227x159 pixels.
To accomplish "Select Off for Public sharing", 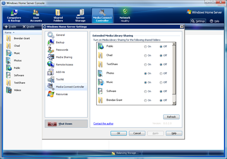I will pyautogui.click(x=161, y=47).
